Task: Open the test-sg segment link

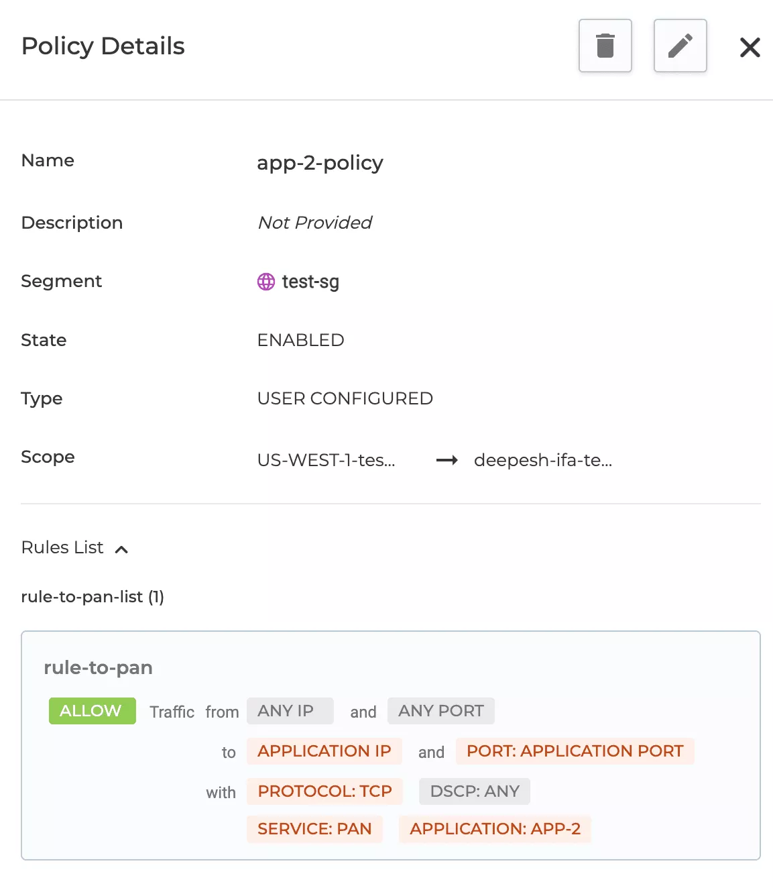Action: point(310,282)
